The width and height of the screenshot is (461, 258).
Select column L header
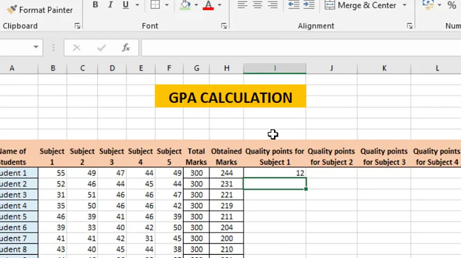pos(437,68)
